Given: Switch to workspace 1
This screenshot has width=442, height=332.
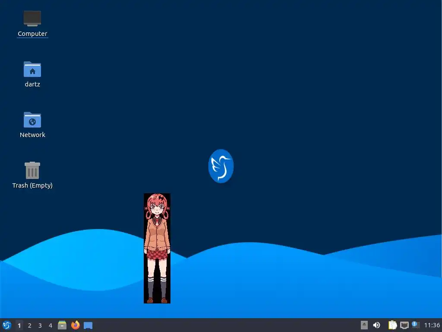Looking at the screenshot, I should point(19,326).
